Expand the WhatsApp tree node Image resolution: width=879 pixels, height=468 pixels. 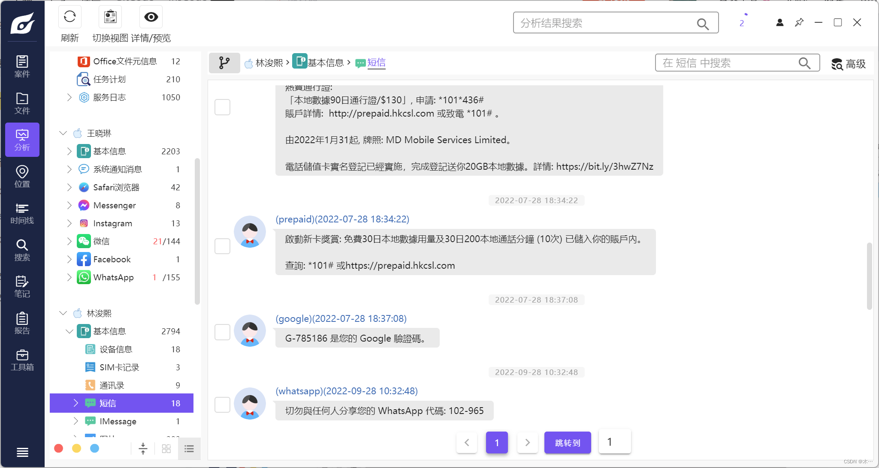click(x=69, y=277)
